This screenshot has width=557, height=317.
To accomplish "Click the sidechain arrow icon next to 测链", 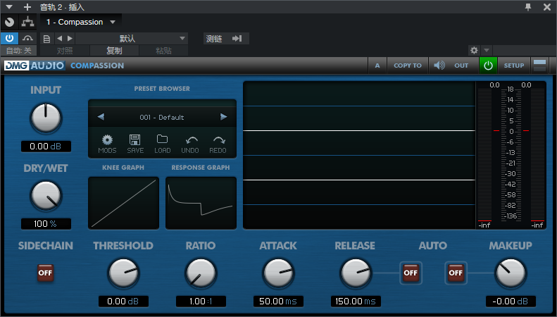I will 237,38.
